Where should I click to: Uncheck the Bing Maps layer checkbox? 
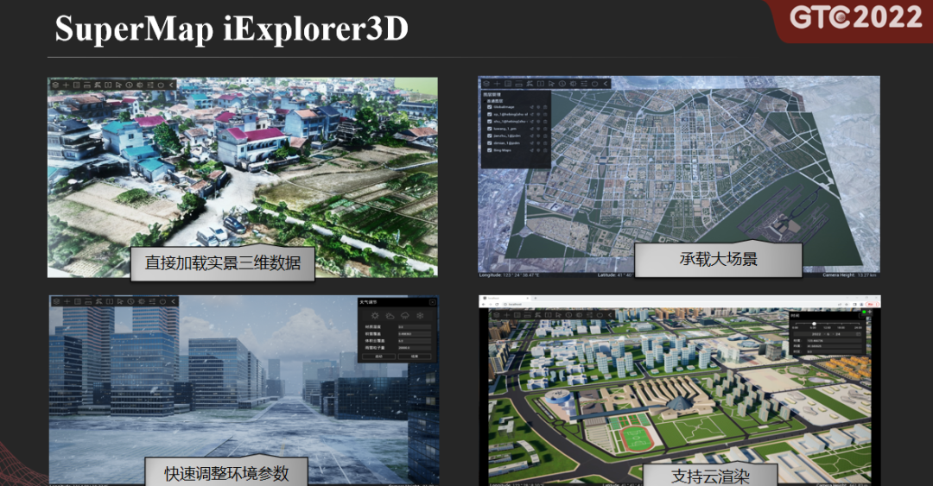(x=490, y=150)
